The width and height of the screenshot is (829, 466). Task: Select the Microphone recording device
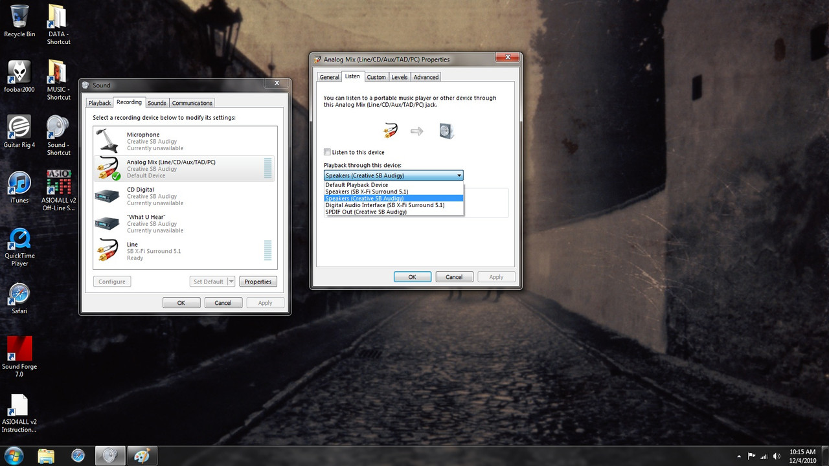185,141
